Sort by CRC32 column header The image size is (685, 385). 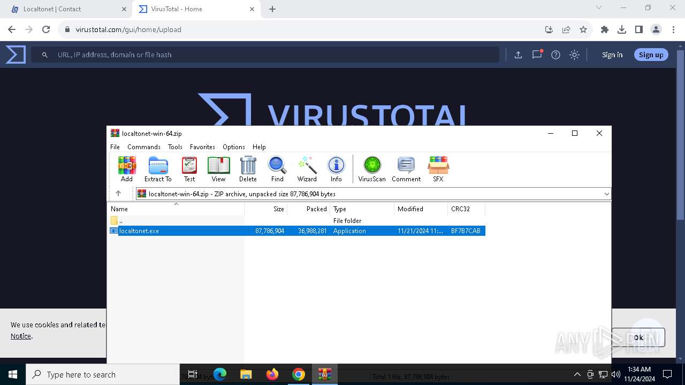[x=467, y=209]
